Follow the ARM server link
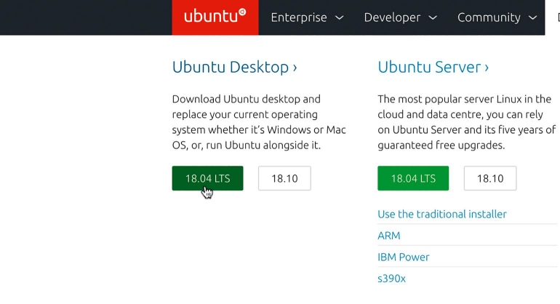 [388, 236]
